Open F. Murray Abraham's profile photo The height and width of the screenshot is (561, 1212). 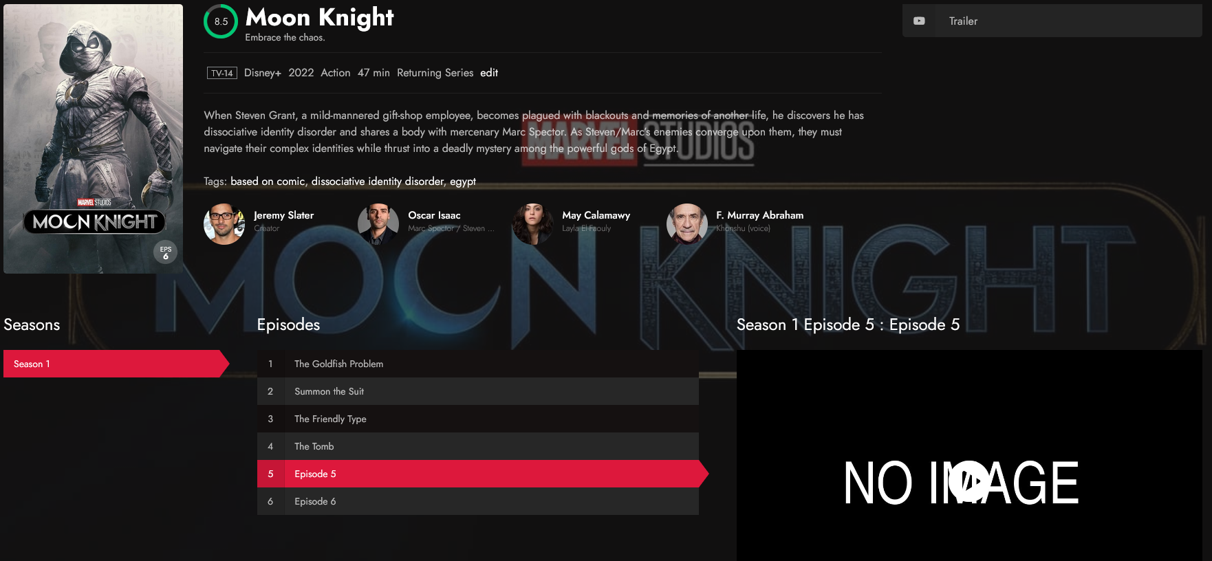(x=686, y=223)
